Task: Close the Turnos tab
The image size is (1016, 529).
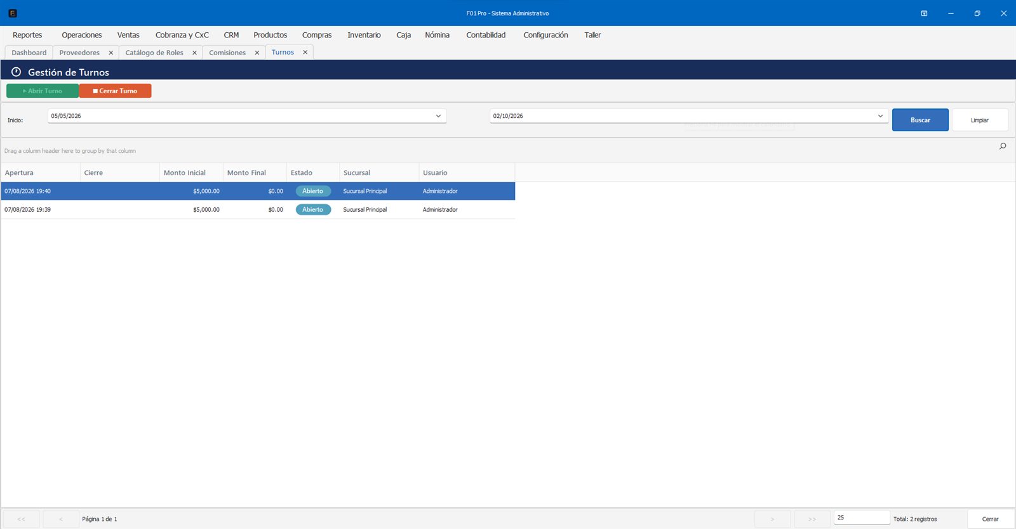Action: [x=305, y=52]
